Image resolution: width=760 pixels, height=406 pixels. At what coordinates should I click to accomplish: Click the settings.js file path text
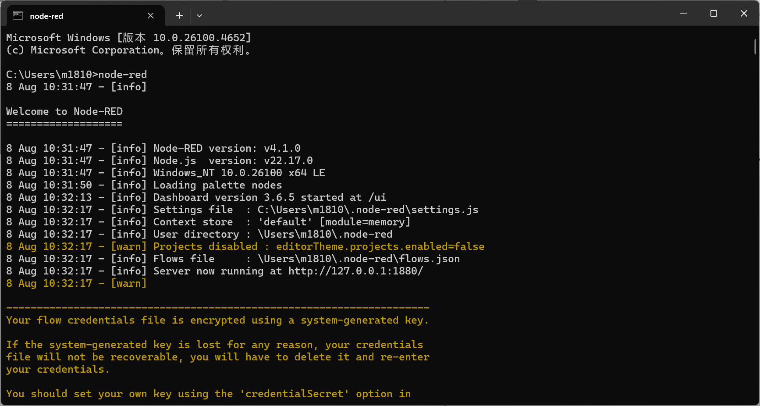(367, 210)
